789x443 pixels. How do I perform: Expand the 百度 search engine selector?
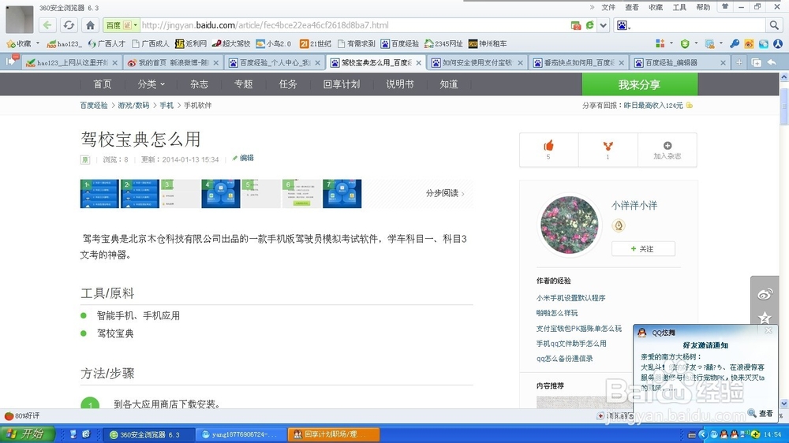(x=121, y=25)
